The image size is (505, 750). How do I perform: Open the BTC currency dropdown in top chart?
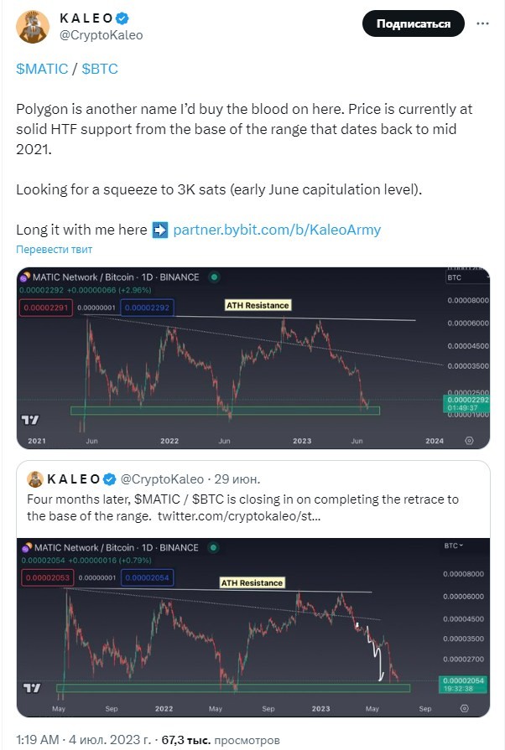tap(467, 277)
